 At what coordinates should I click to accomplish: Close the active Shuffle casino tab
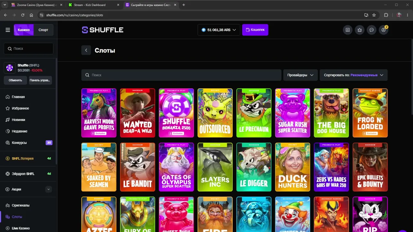[175, 5]
